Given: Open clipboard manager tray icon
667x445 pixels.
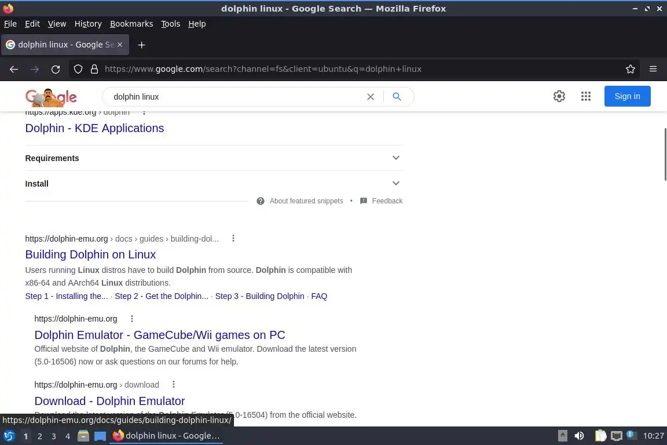Looking at the screenshot, I should coord(600,436).
